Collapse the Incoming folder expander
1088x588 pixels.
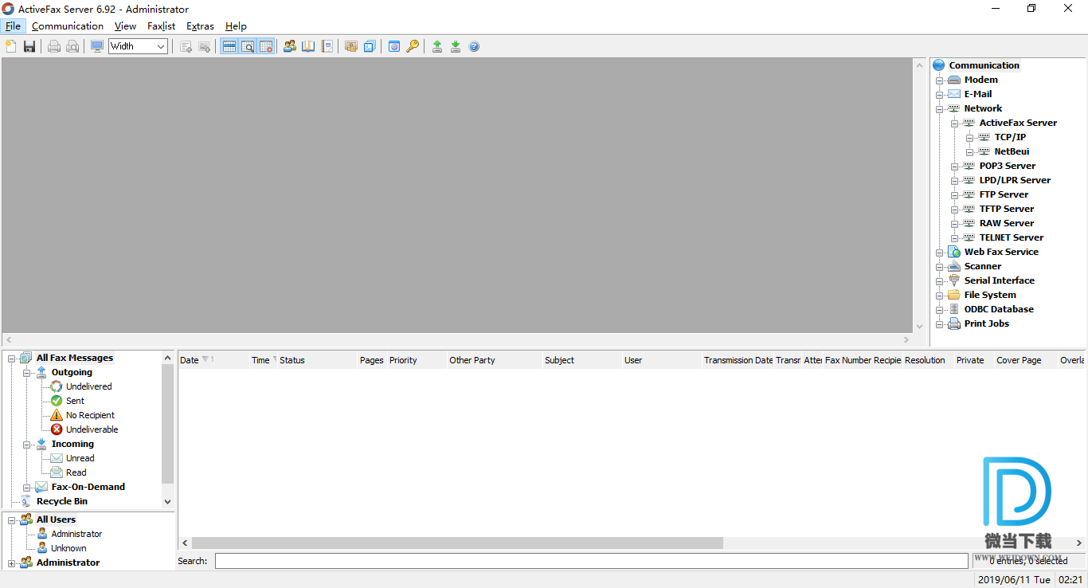(27, 444)
